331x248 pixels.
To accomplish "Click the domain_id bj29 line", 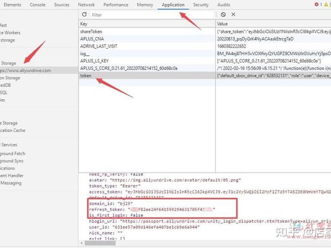I will click(x=111, y=203).
